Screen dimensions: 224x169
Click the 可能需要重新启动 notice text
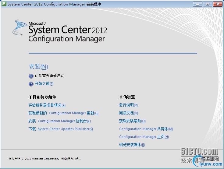click(x=50, y=76)
